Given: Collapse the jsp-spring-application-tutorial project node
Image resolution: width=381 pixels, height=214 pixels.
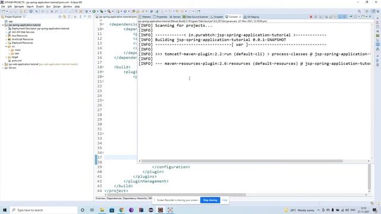Looking at the screenshot, I should [3, 25].
